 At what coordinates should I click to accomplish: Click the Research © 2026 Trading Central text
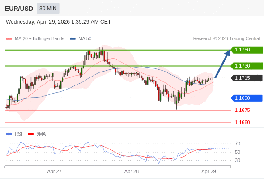pos(226,39)
